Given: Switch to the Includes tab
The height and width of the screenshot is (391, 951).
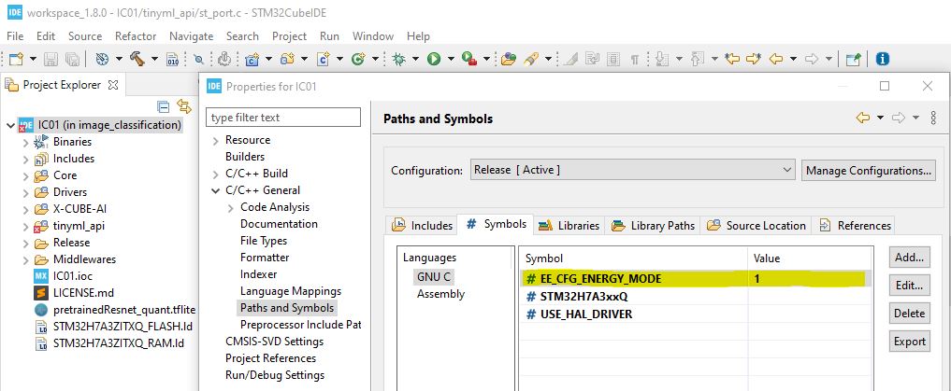Looking at the screenshot, I should [422, 225].
